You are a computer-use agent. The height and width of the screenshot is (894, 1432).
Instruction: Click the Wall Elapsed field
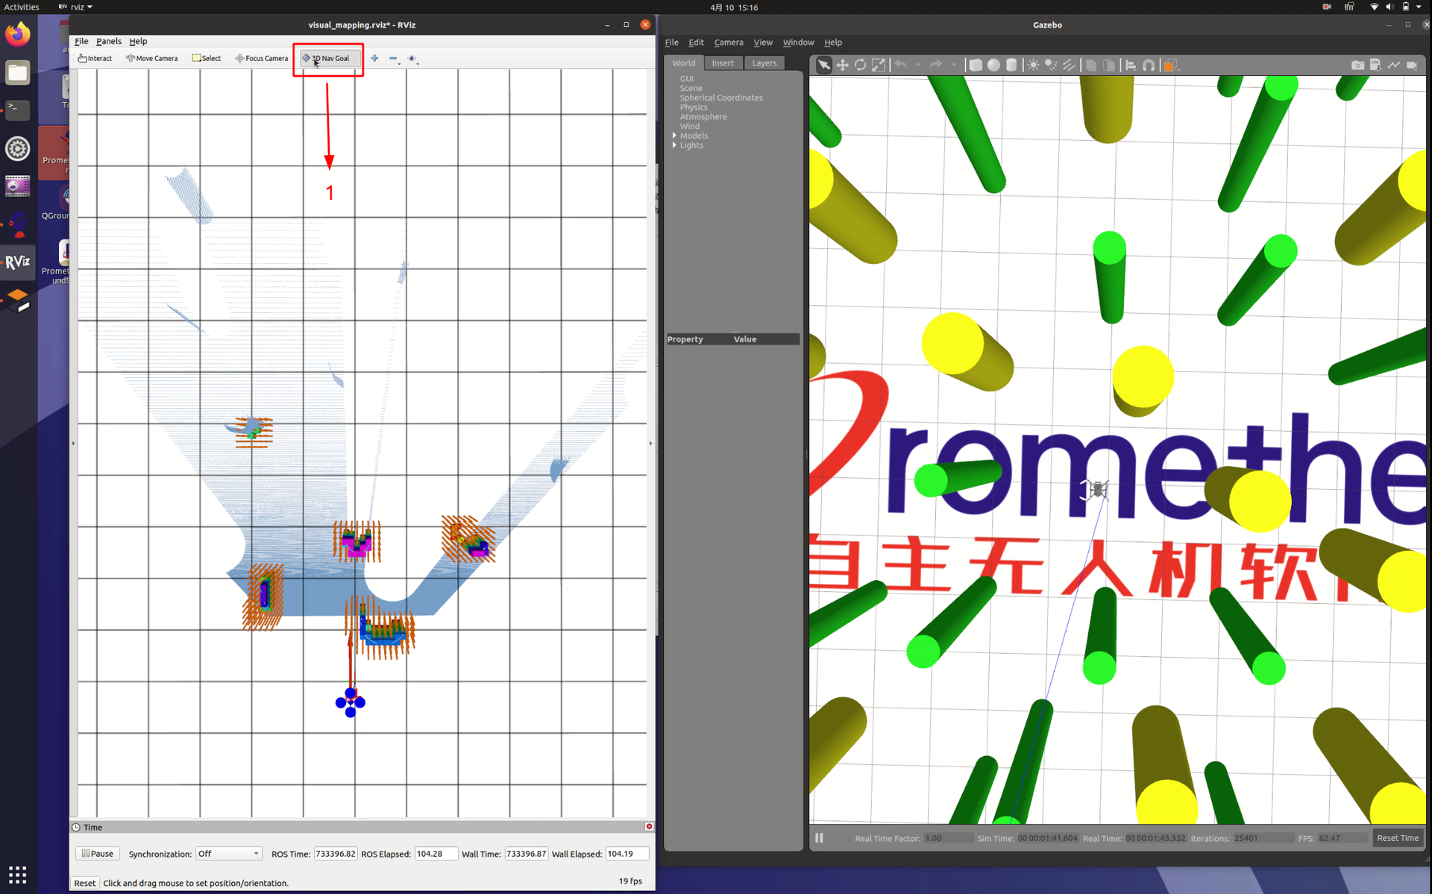[626, 854]
